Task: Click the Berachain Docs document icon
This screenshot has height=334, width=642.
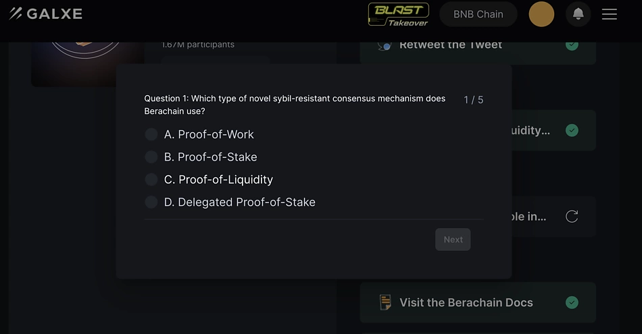Action: [x=385, y=302]
